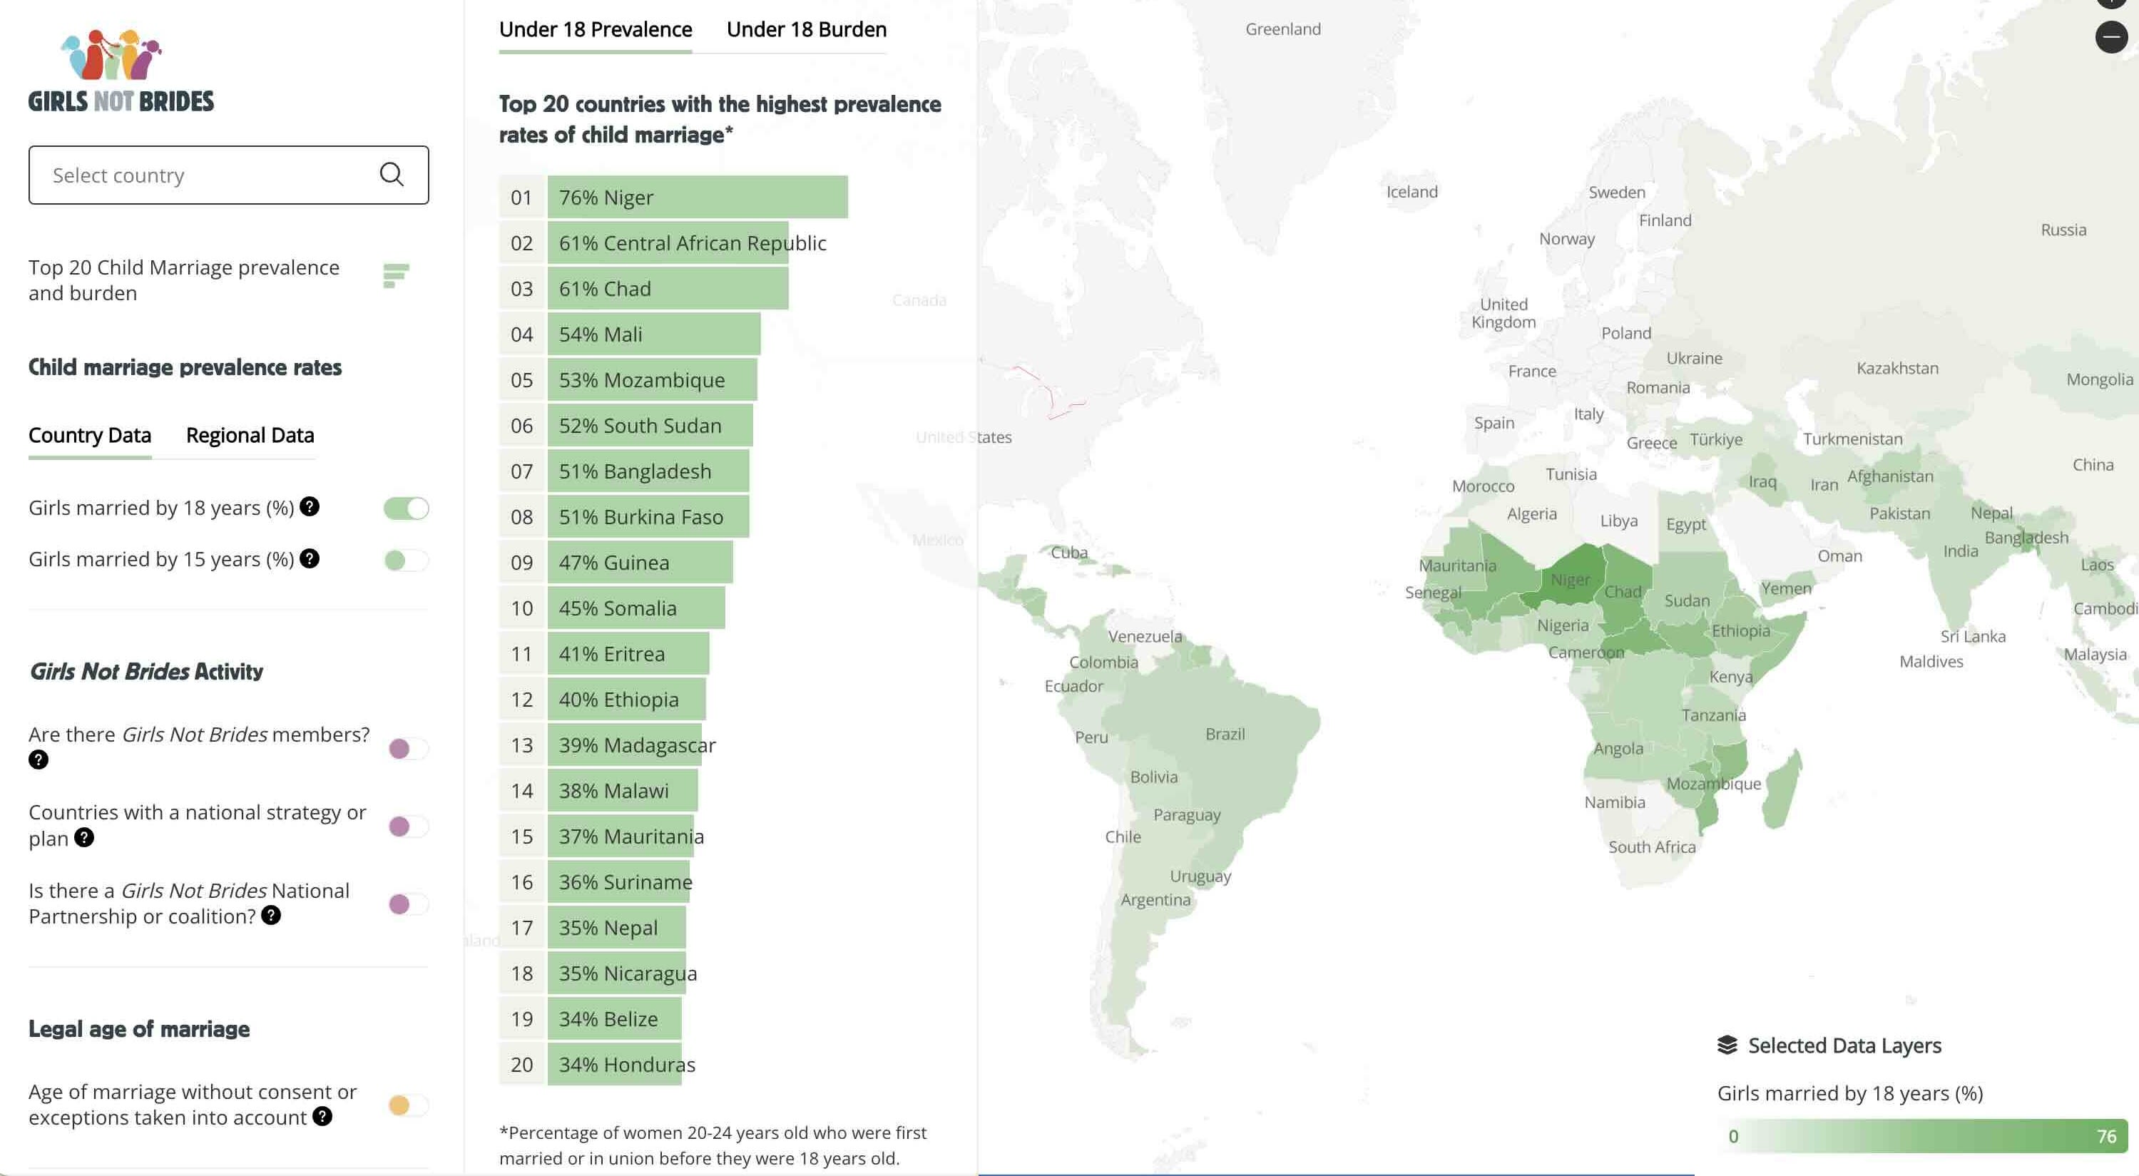Screen dimensions: 2139x1176
Task: Click the 54% Mali bar
Action: (x=653, y=334)
